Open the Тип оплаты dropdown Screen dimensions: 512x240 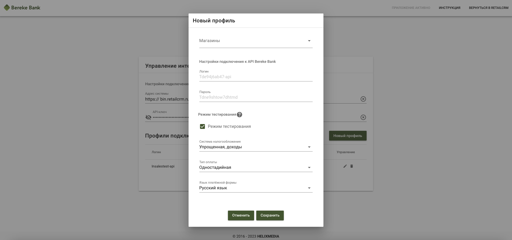(256, 167)
